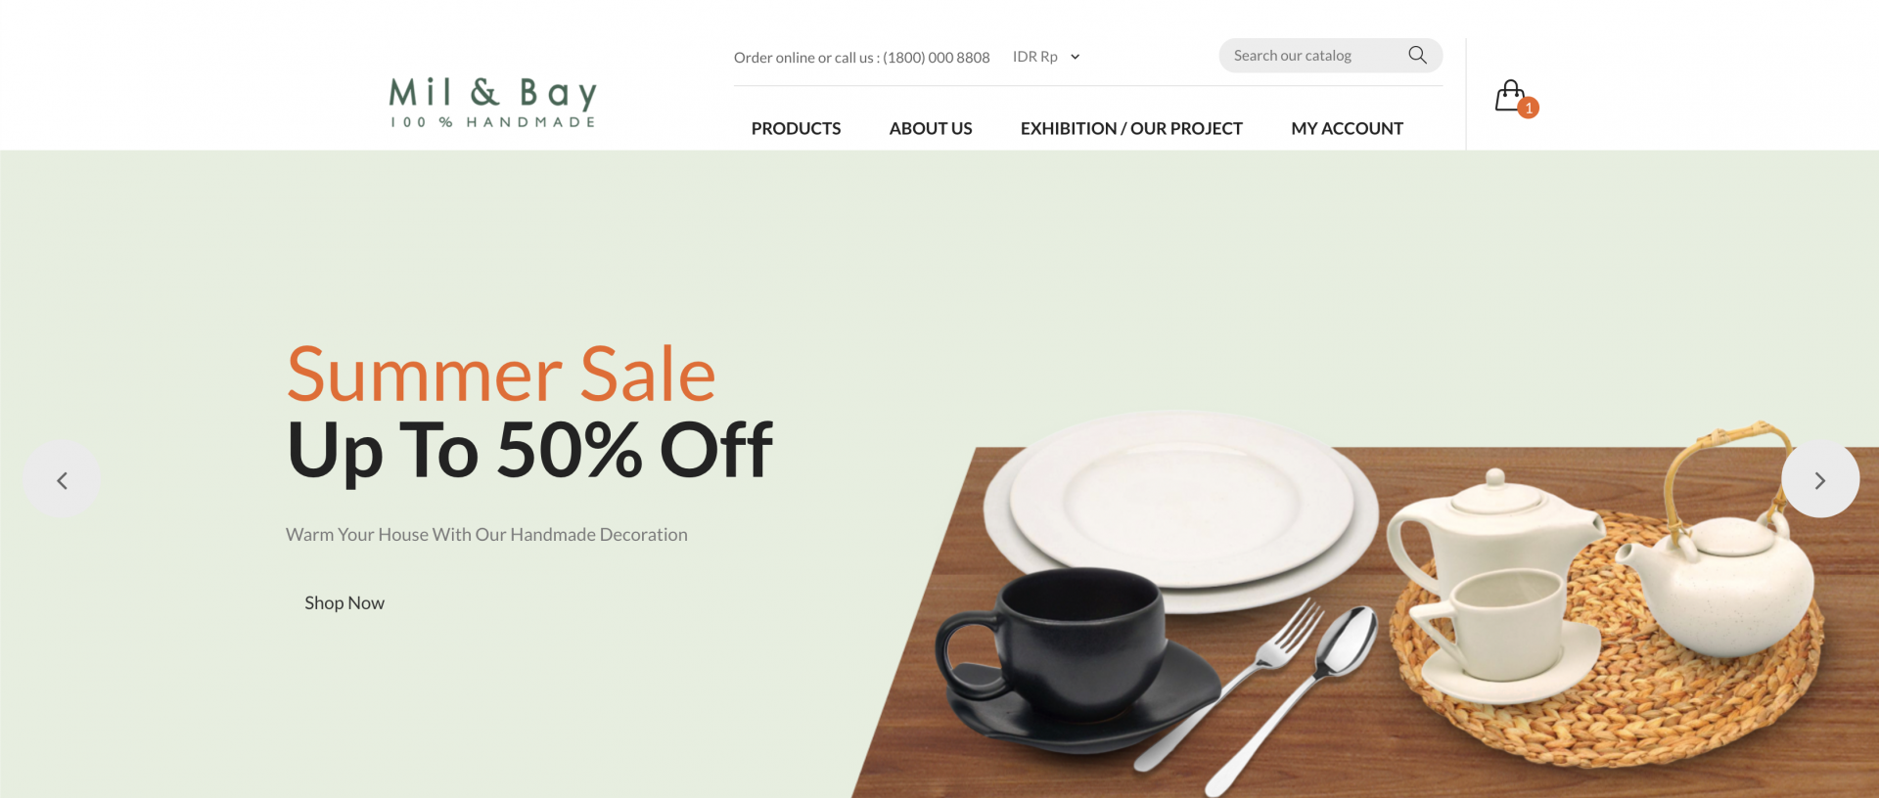Open the PRODUCTS menu
1879x798 pixels.
point(796,128)
